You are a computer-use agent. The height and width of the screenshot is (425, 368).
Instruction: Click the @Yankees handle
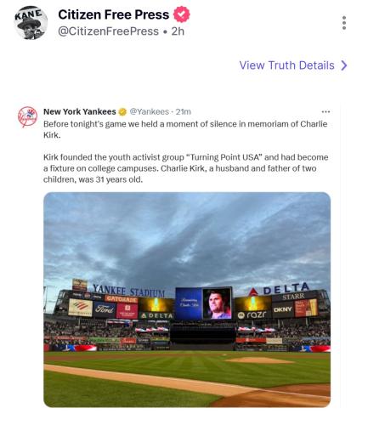click(x=150, y=111)
